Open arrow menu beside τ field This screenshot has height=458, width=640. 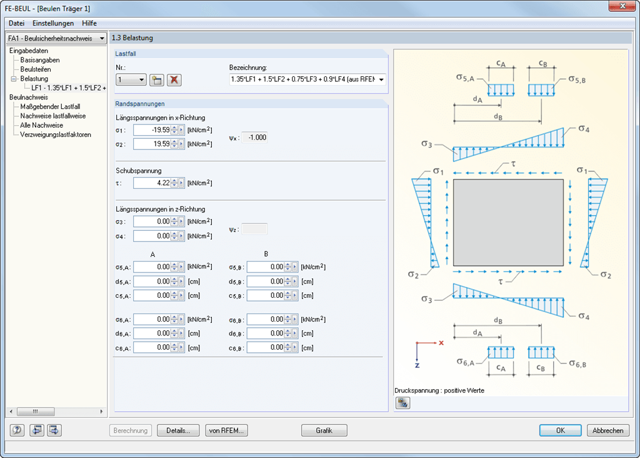tap(182, 183)
